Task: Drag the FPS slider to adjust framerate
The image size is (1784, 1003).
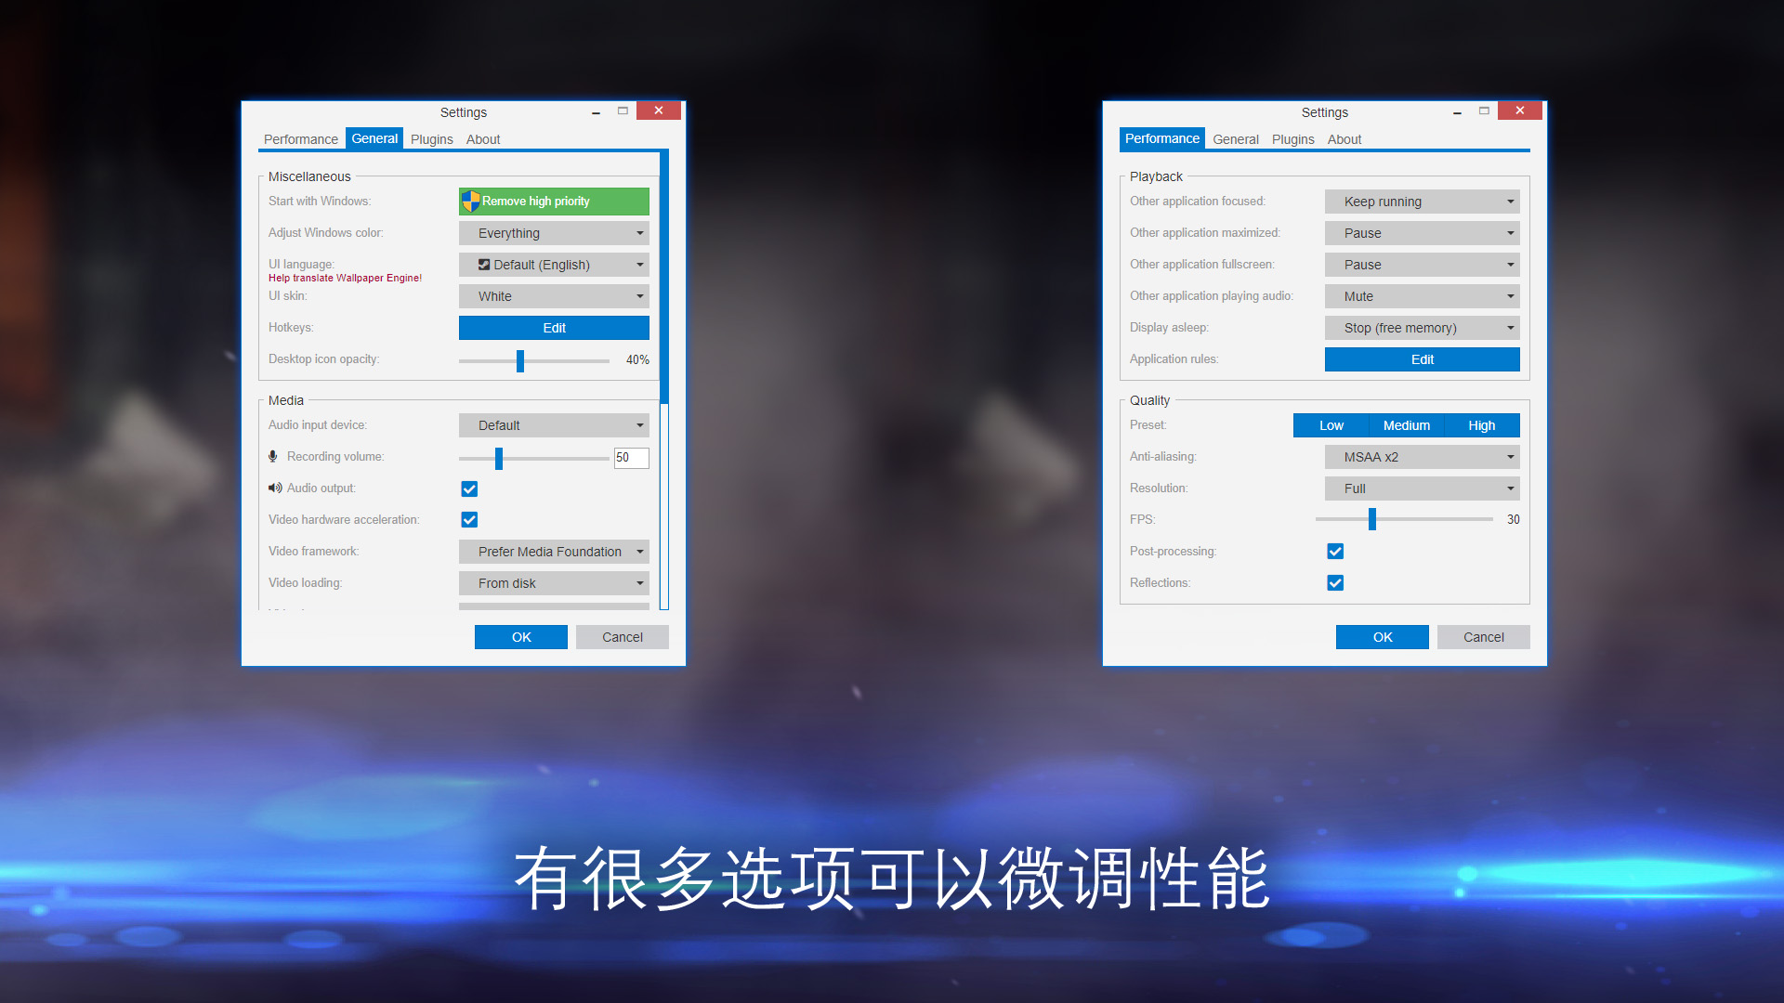Action: click(1372, 519)
